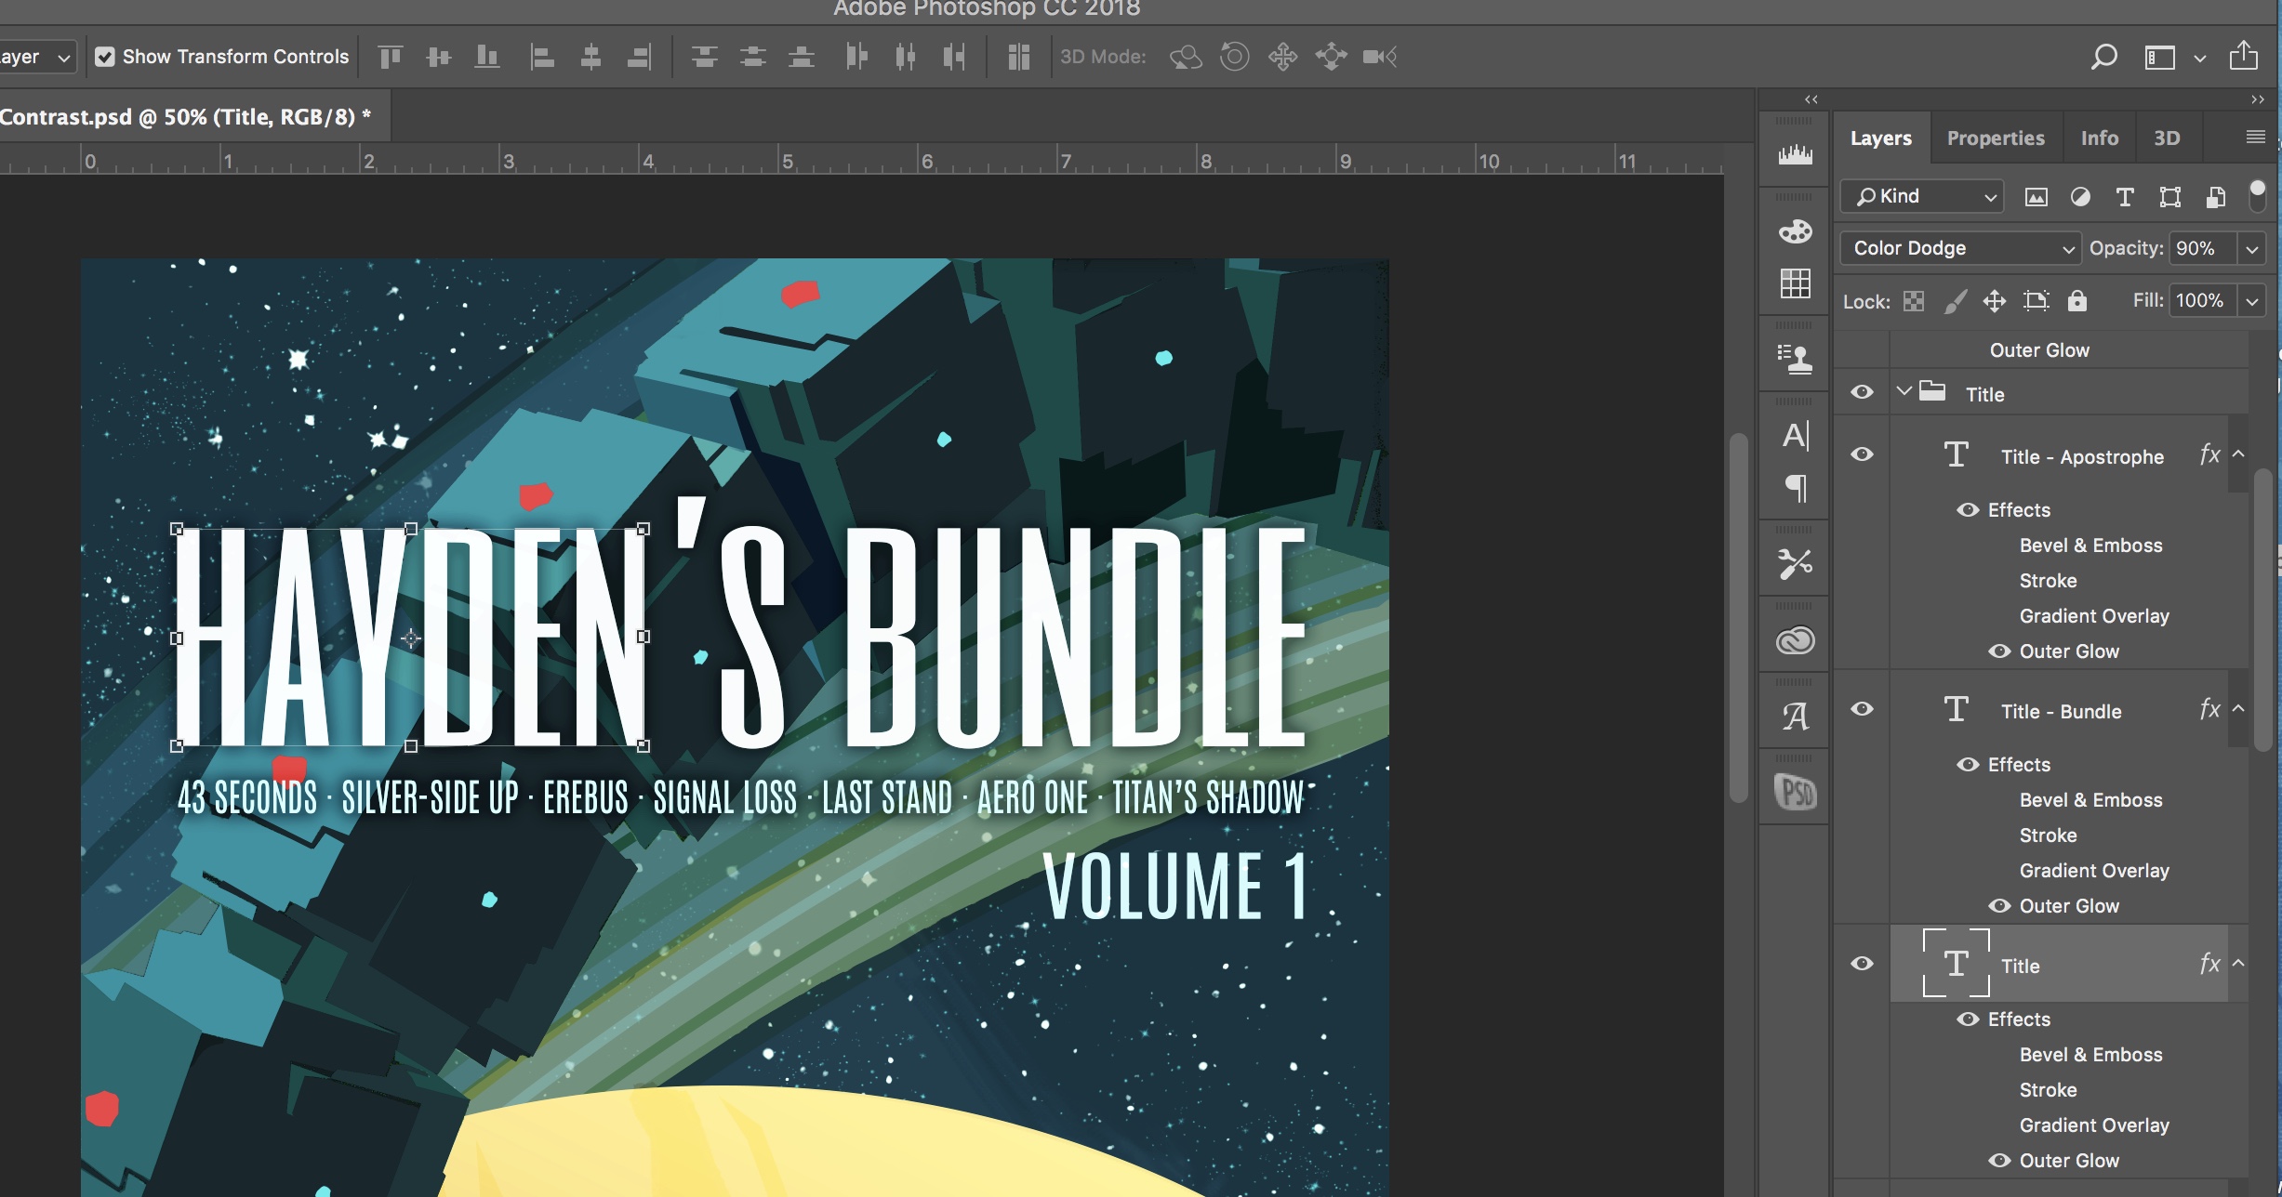Filter layers by adjustment layer icon
This screenshot has height=1197, width=2282.
(2080, 197)
